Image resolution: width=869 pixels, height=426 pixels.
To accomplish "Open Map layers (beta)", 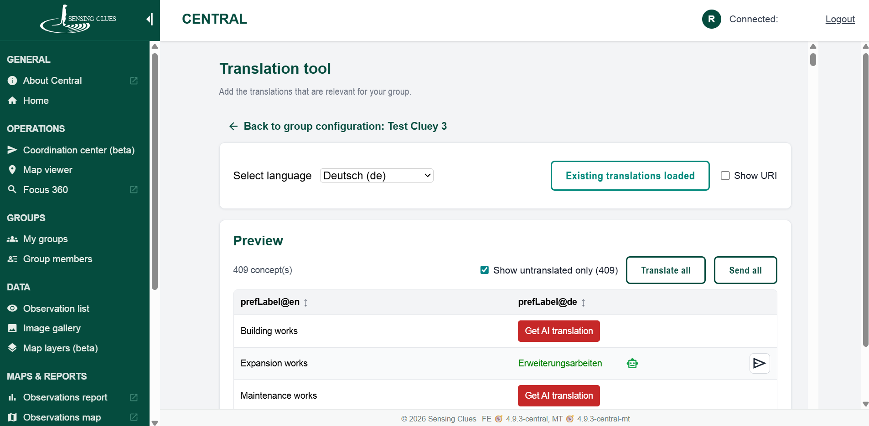I will (x=61, y=348).
